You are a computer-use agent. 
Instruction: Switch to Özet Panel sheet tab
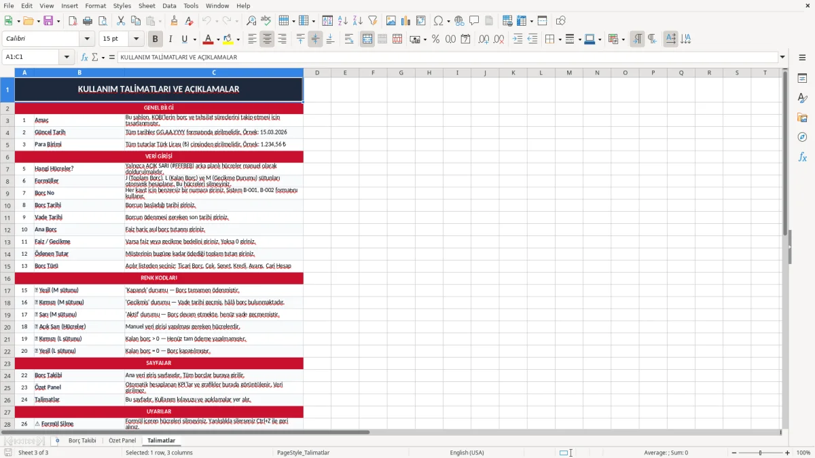click(x=122, y=440)
